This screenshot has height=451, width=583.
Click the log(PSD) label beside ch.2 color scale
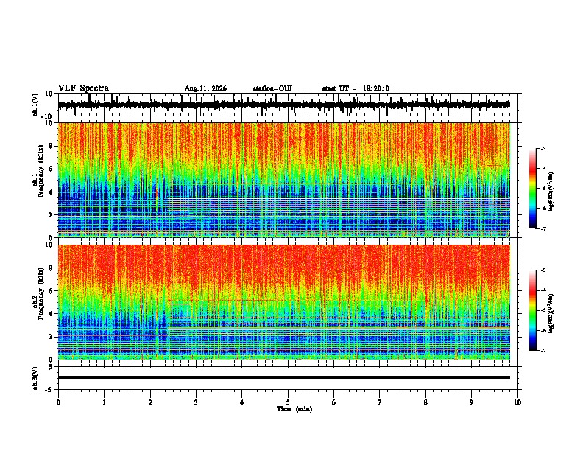click(551, 313)
